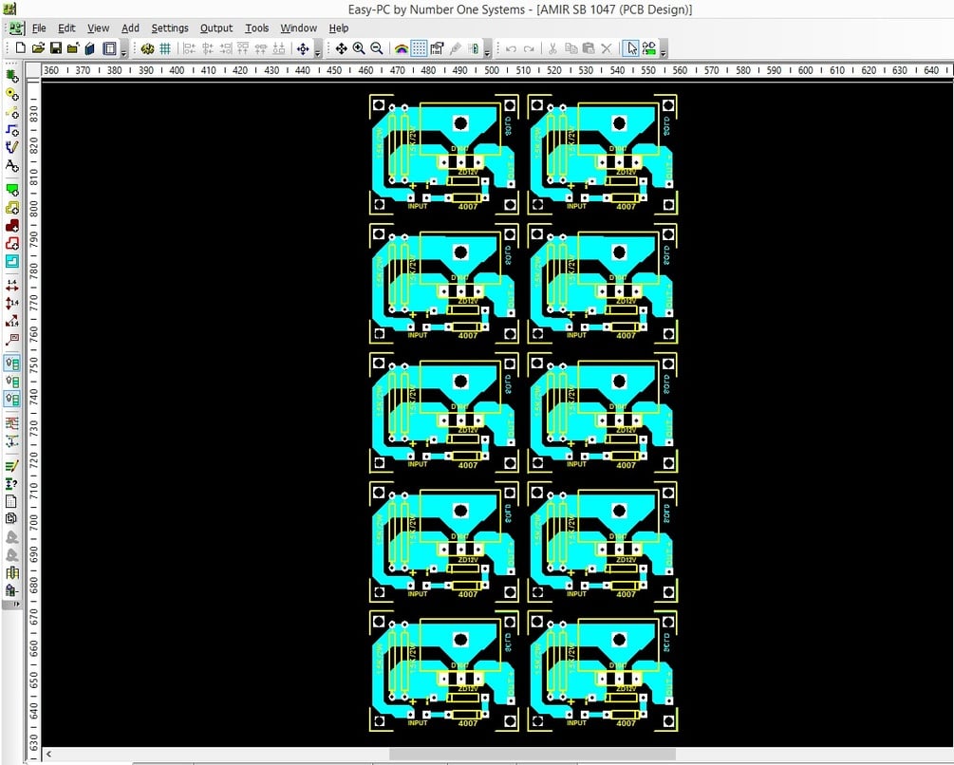Open the dropdown arrow after the edit icons
This screenshot has height=765, width=954.
click(662, 54)
